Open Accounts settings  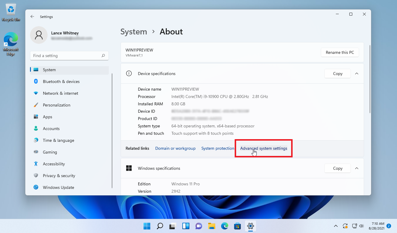(69, 129)
